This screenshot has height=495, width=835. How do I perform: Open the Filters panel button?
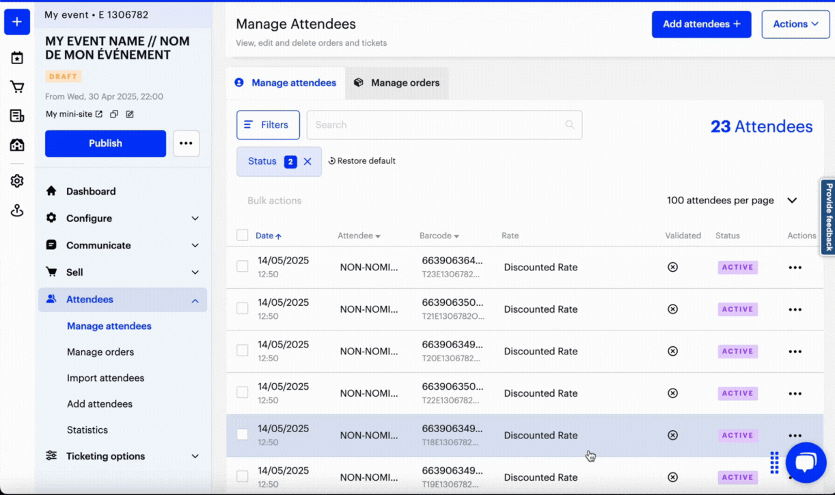[x=268, y=125]
